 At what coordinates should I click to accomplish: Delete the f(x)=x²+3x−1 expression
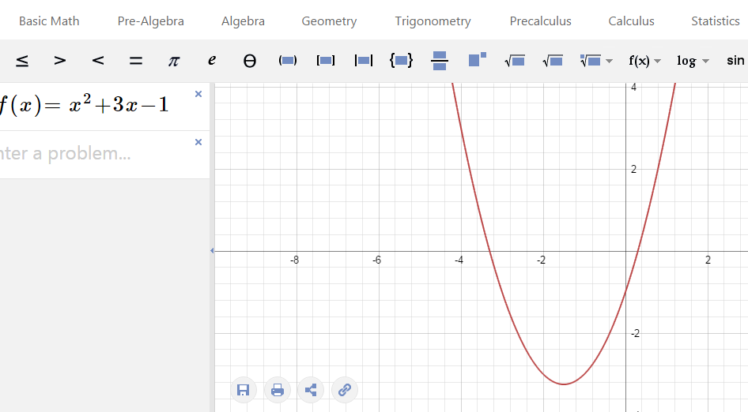click(198, 94)
